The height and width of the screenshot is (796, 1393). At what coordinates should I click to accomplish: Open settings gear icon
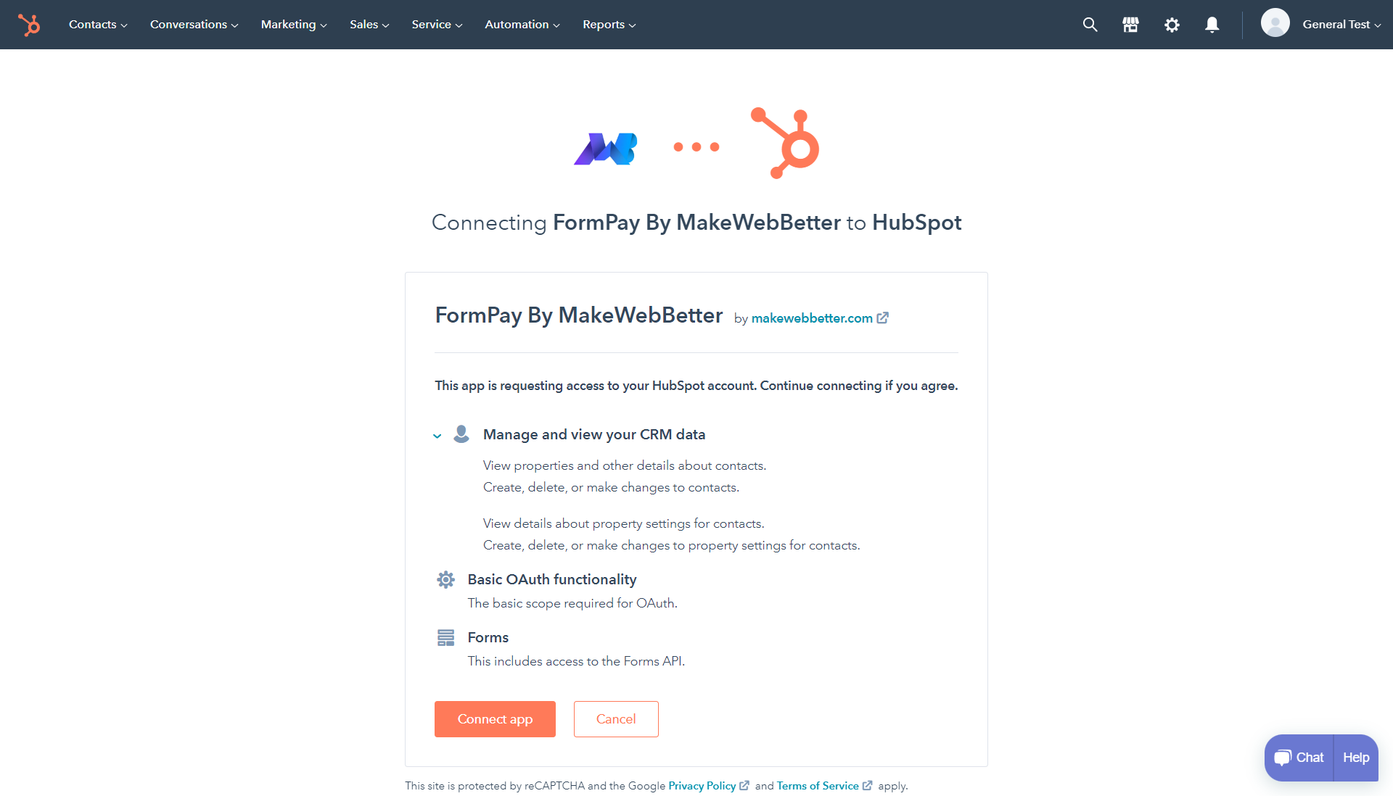pos(1172,25)
